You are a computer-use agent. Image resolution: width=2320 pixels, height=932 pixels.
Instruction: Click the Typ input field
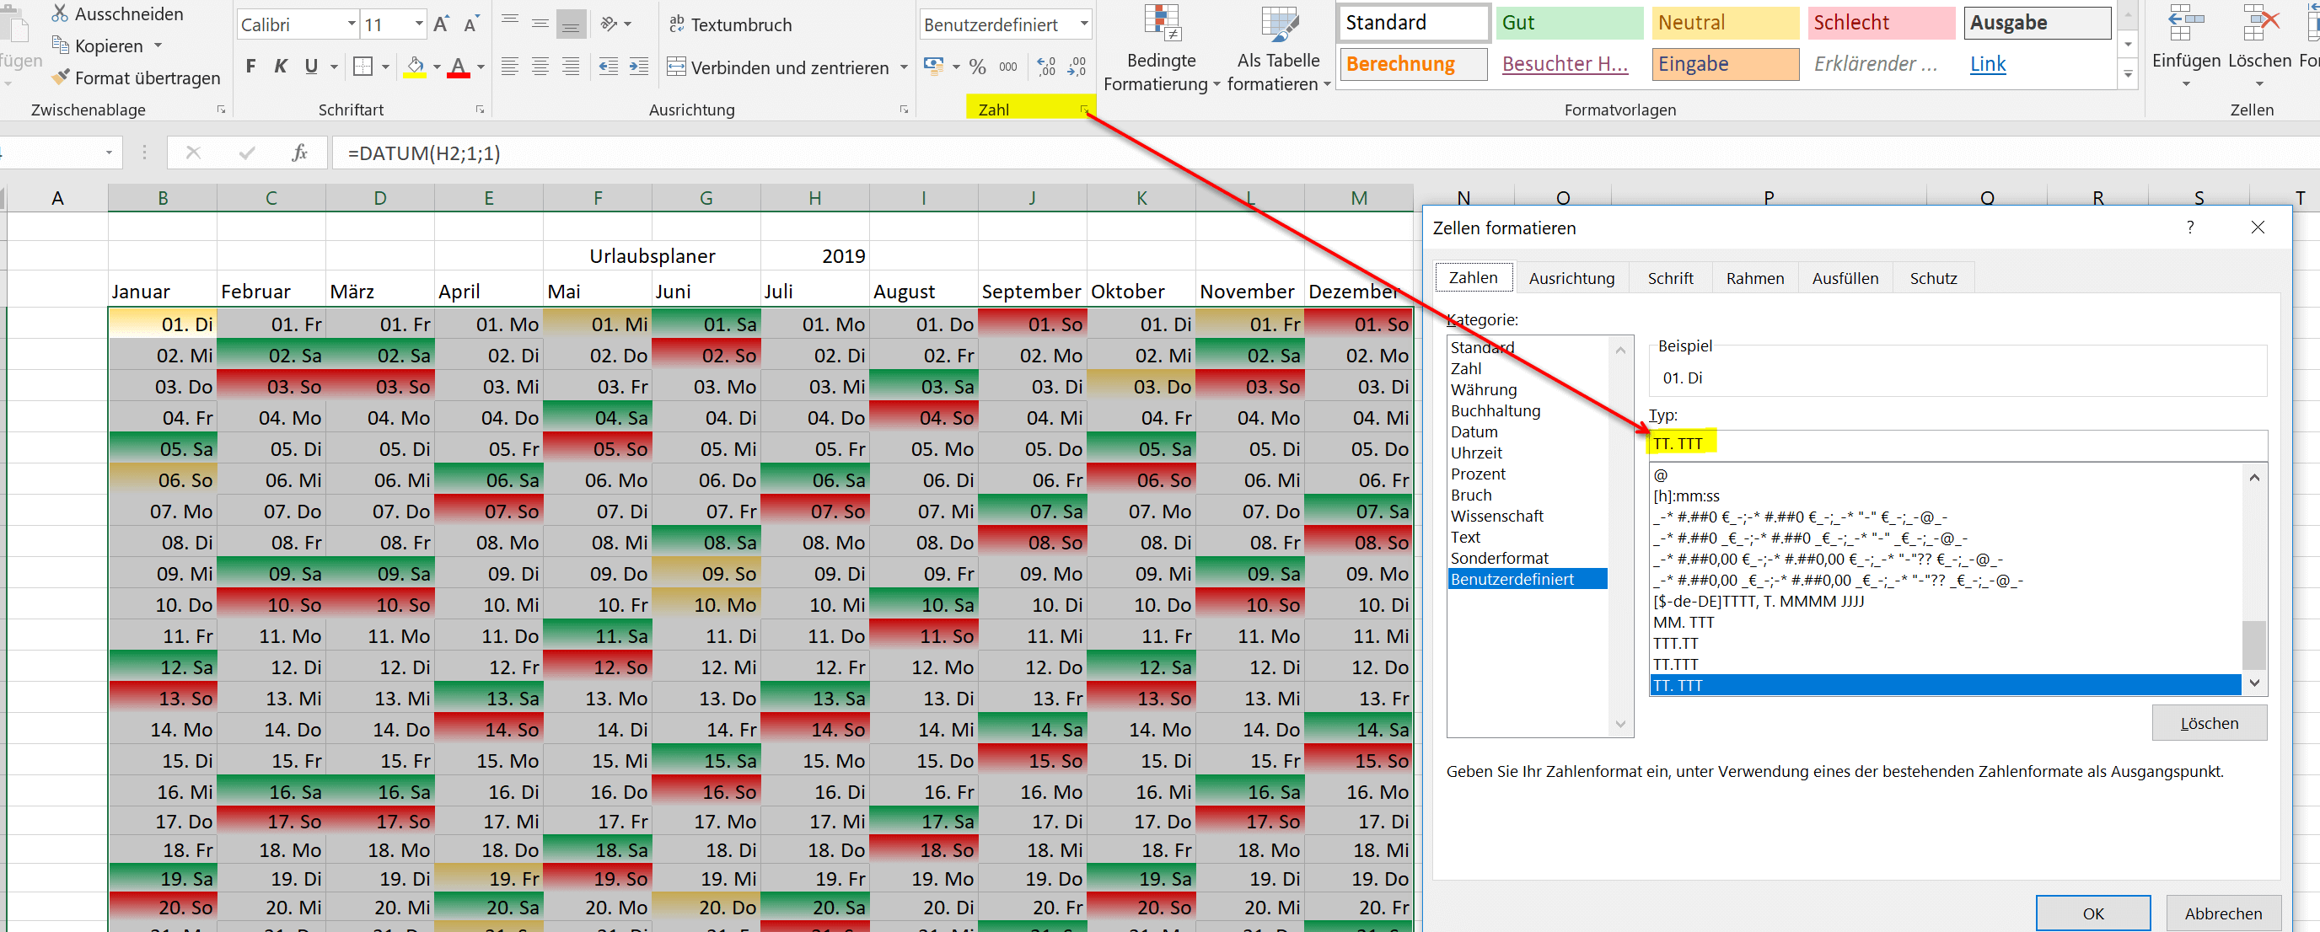point(1958,444)
